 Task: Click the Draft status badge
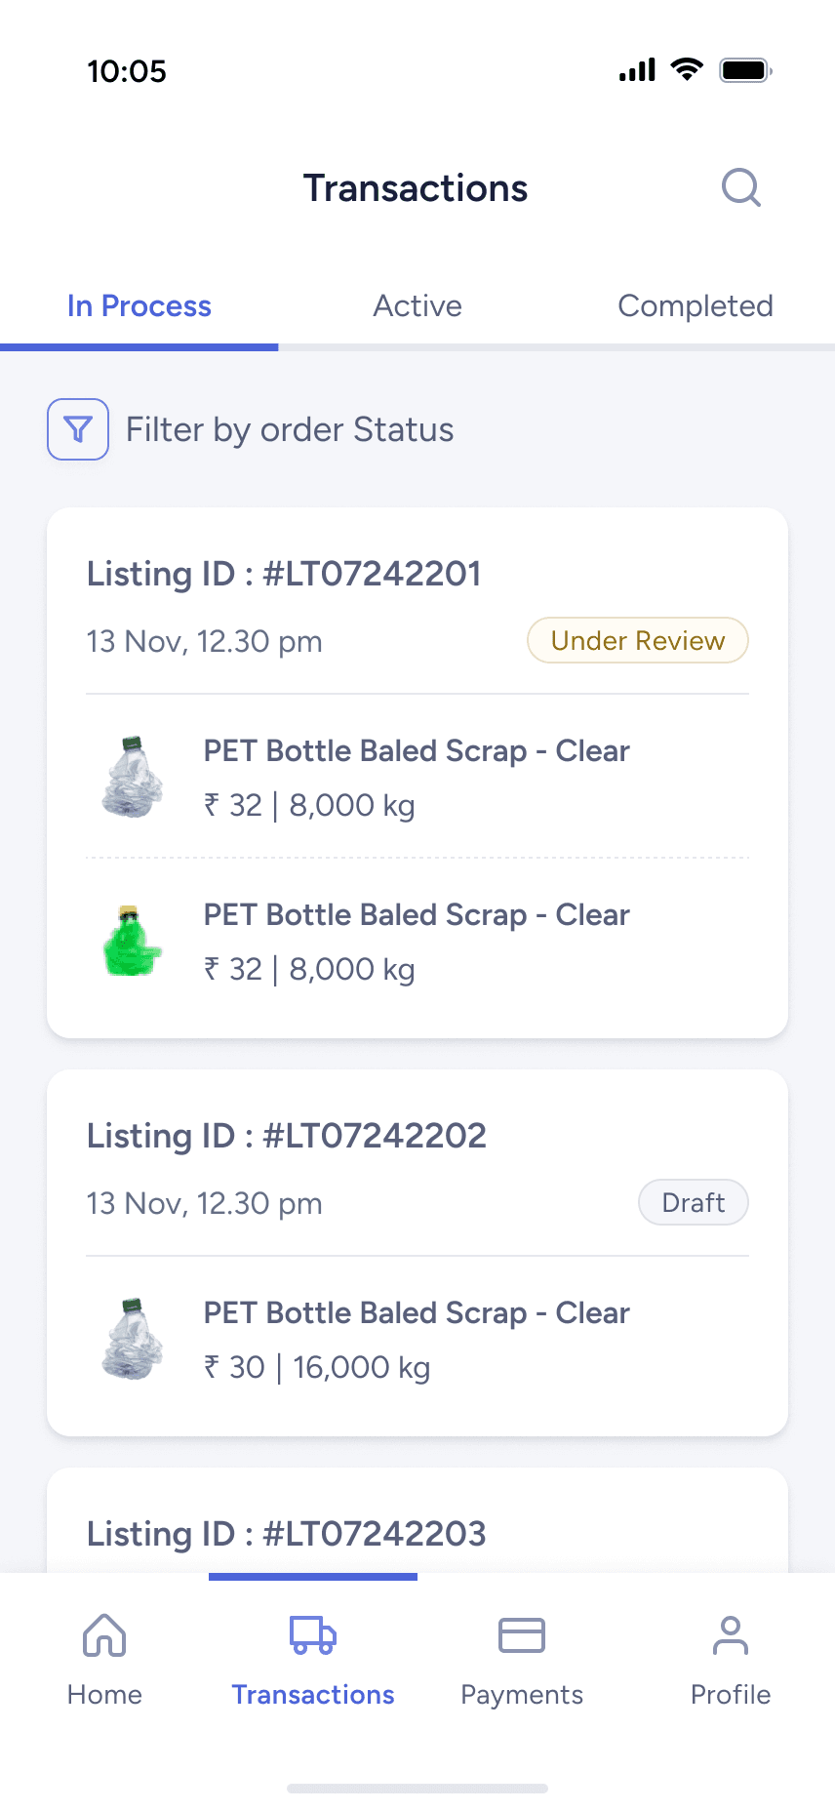point(694,1203)
